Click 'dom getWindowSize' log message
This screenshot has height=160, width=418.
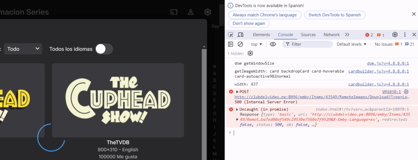(254, 64)
